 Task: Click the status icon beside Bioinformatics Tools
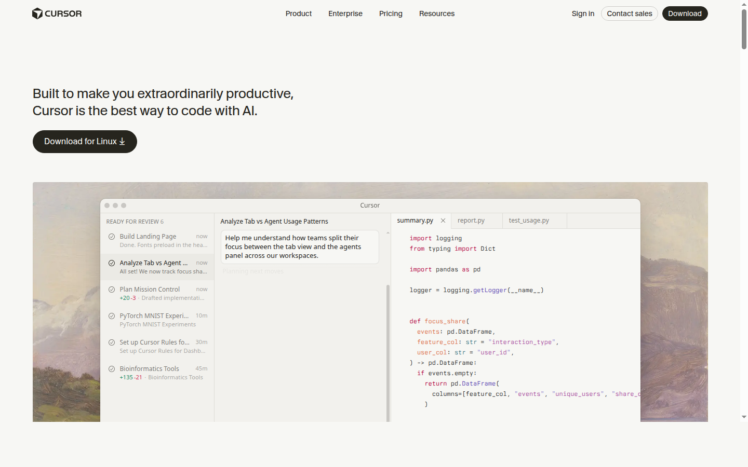(x=111, y=368)
